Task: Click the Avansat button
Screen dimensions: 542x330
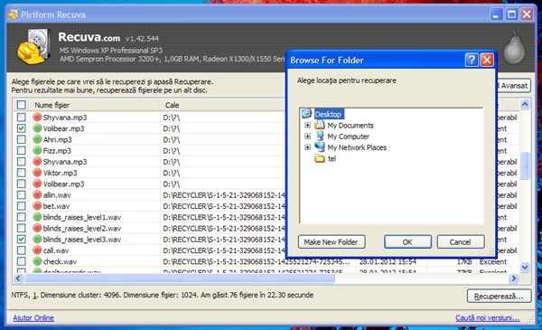Action: [x=513, y=86]
